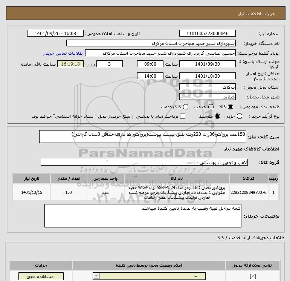
Task: Click the جزئیات column header in permits table
Action: pyautogui.click(x=41, y=265)
